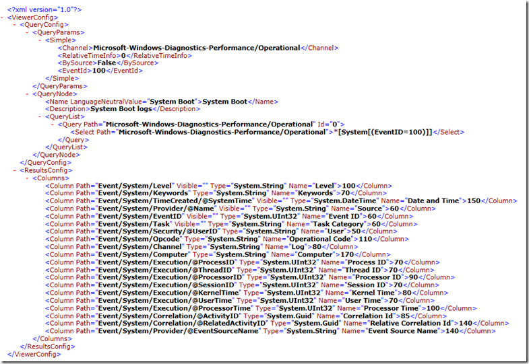Click the closing Columns tag
Image resolution: width=529 pixels, height=364 pixels.
(53, 338)
